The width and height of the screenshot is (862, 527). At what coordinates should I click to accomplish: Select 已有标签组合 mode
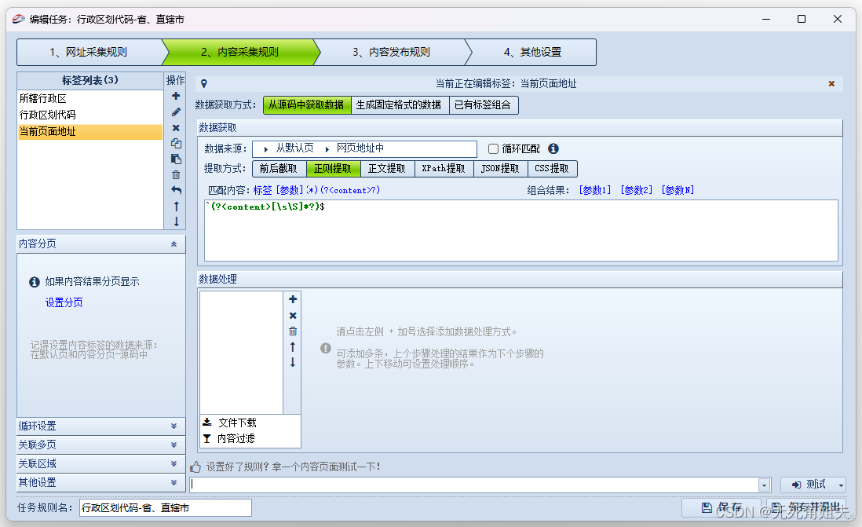(x=484, y=105)
